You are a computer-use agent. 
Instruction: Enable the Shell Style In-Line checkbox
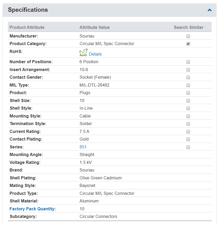tap(188, 108)
